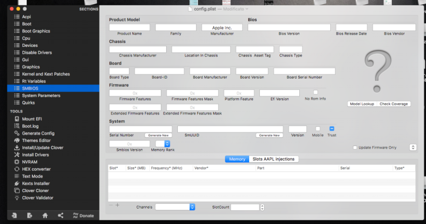
Task: Click the Firmware Features input field
Action: pos(135,93)
